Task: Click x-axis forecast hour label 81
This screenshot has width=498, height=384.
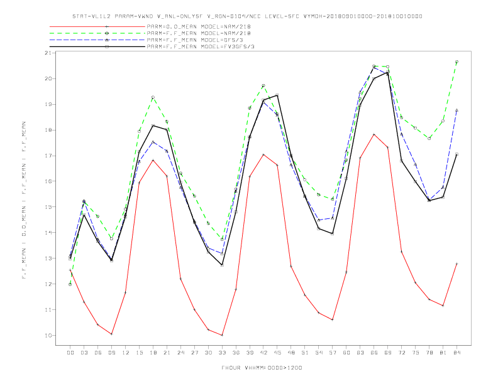Action: pyautogui.click(x=443, y=353)
